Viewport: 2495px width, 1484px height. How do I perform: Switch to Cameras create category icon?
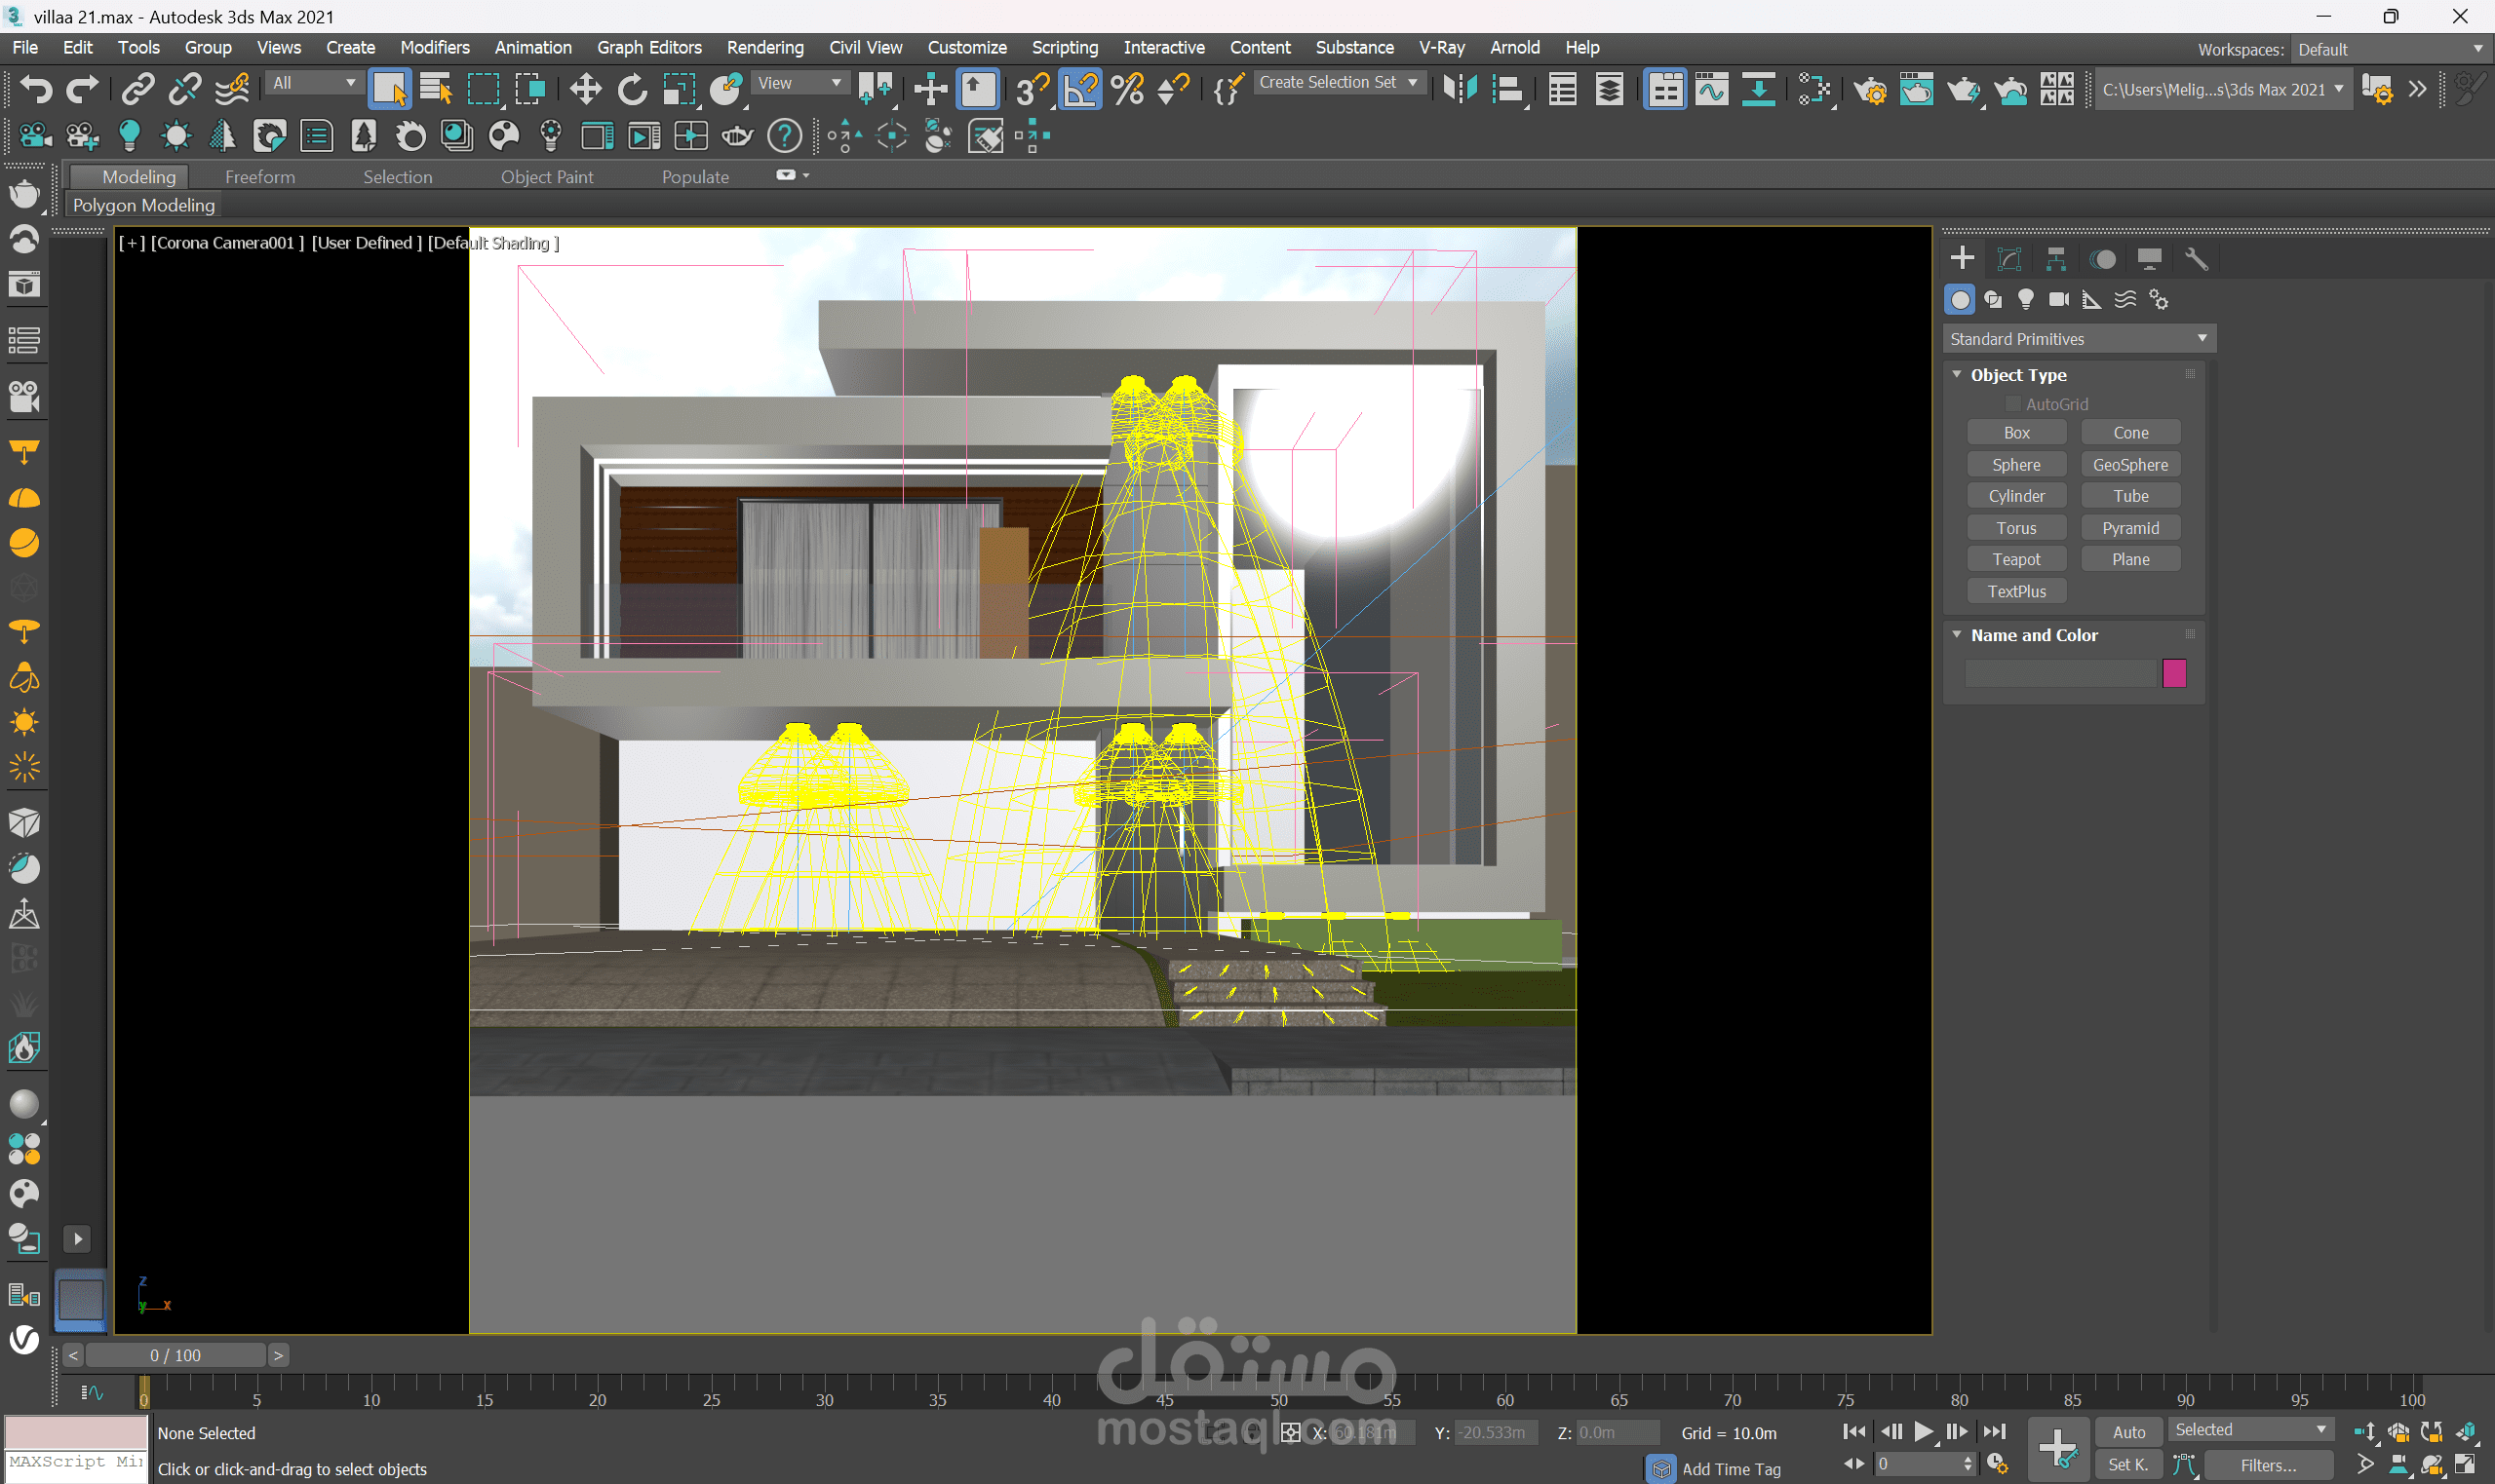click(x=2058, y=299)
